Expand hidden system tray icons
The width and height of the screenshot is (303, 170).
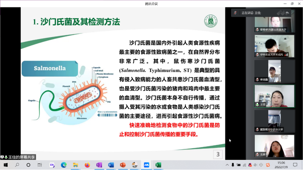coord(227,165)
